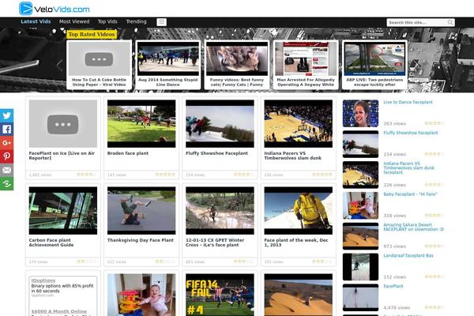The width and height of the screenshot is (474, 316).
Task: Open FacePlant on Ice video title
Action: click(x=62, y=156)
